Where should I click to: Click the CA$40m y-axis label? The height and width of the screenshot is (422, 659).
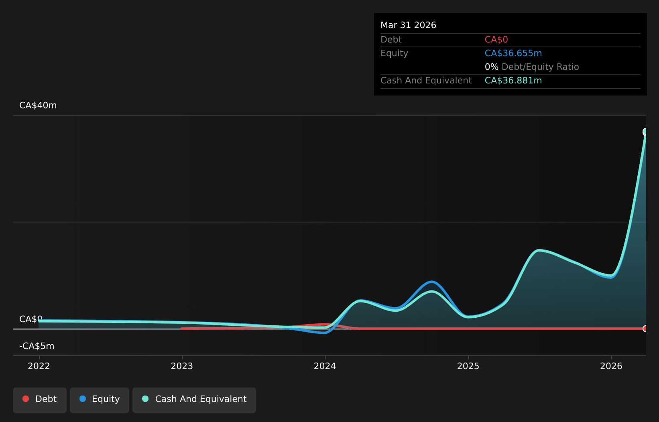tap(38, 105)
